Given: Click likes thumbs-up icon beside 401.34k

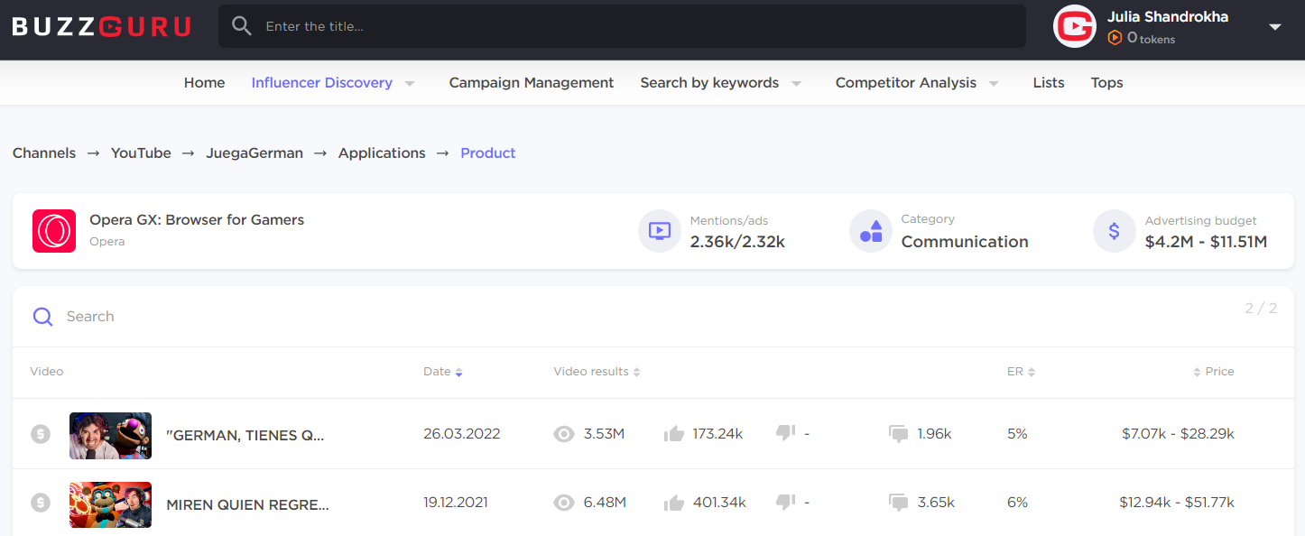Looking at the screenshot, I should [674, 503].
